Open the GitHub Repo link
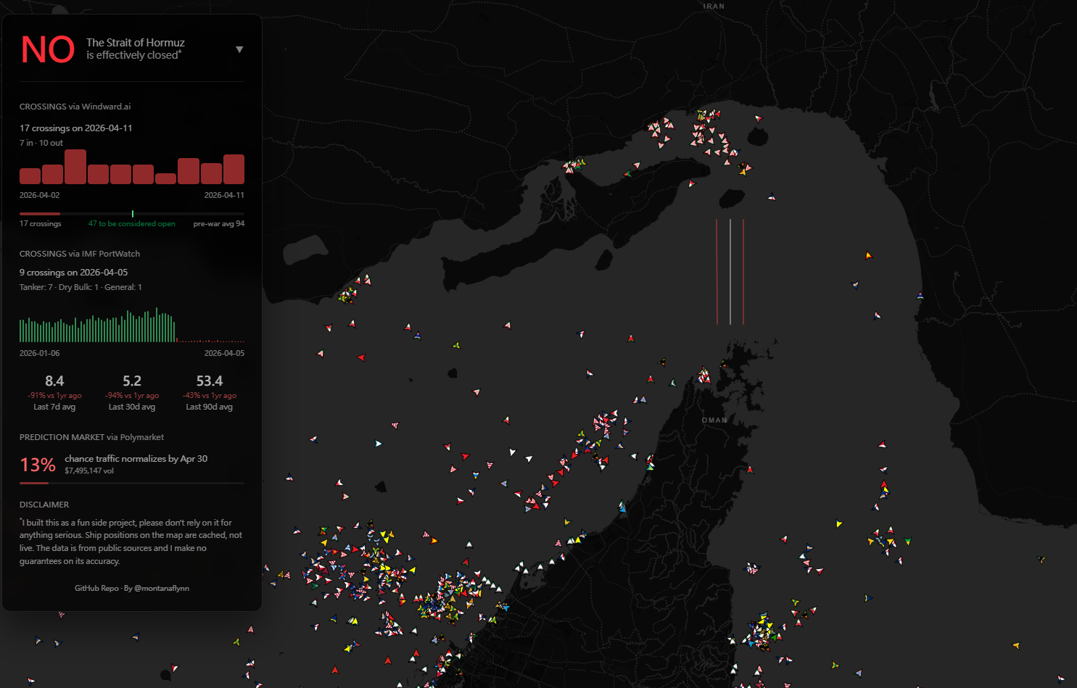 tap(96, 588)
